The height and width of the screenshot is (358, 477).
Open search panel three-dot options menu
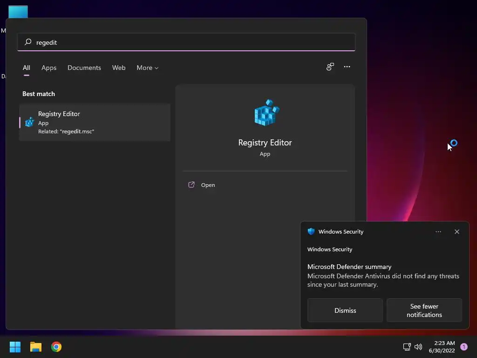pyautogui.click(x=347, y=67)
